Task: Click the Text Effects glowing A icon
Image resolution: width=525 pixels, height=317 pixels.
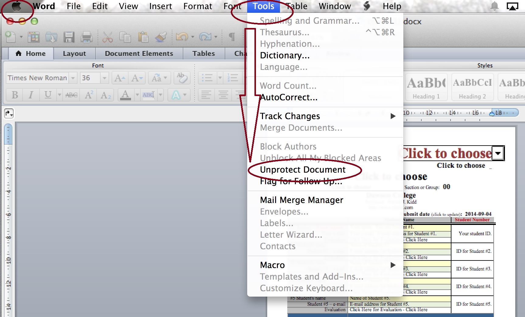Action: (176, 95)
